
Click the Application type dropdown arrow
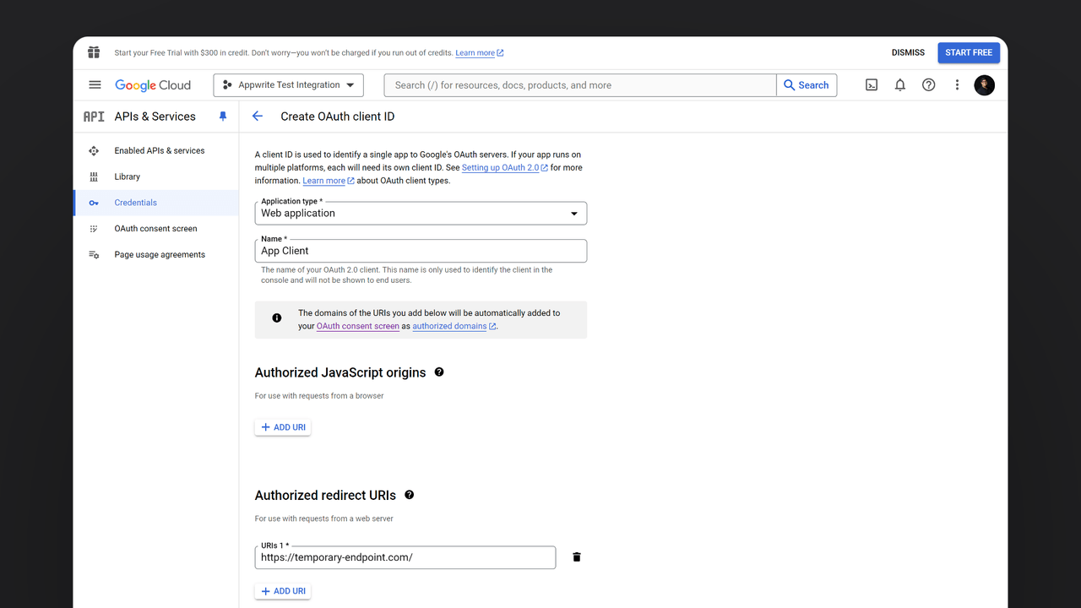[574, 214]
